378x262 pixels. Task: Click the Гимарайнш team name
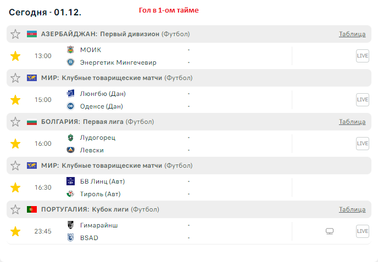click(x=99, y=225)
